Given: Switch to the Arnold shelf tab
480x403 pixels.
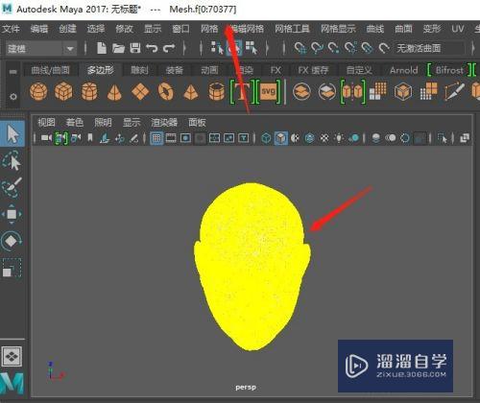Looking at the screenshot, I should [x=403, y=70].
